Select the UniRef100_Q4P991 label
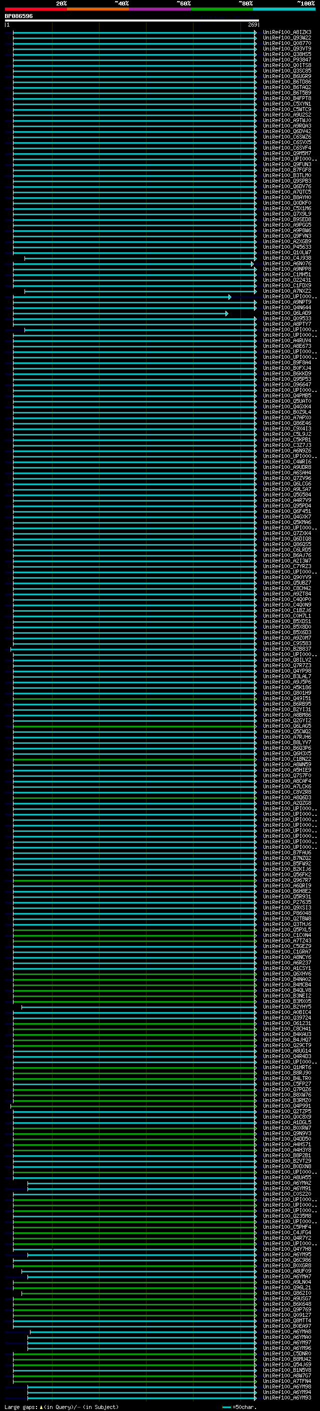Screen dimensions: 320x1411 pyautogui.click(x=287, y=1106)
